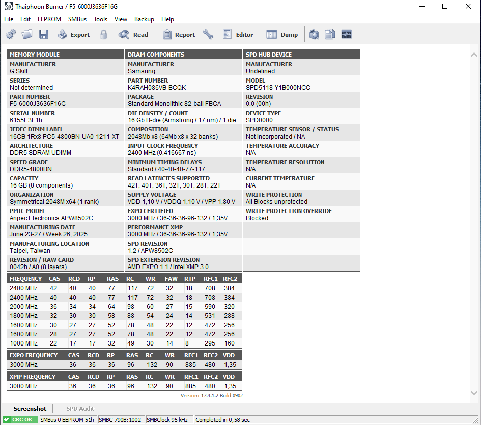Click the SMBC 790B:1002 status entry
This screenshot has width=481, height=425.
pos(120,420)
